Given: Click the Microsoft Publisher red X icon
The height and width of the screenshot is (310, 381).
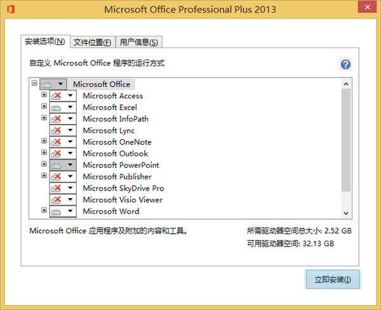Looking at the screenshot, I should pos(56,177).
